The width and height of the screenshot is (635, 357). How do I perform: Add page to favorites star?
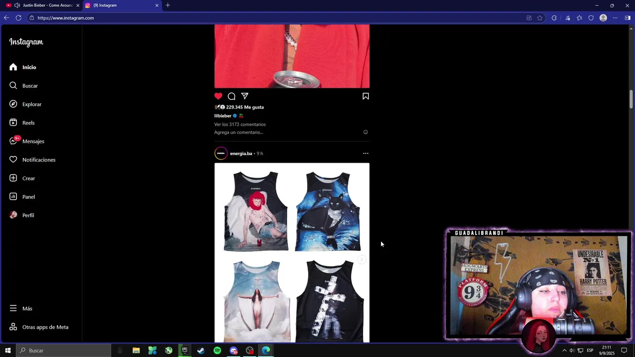click(x=540, y=18)
